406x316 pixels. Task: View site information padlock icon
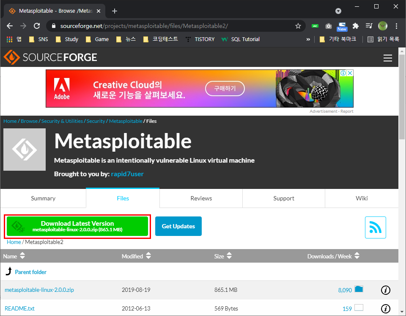point(54,26)
